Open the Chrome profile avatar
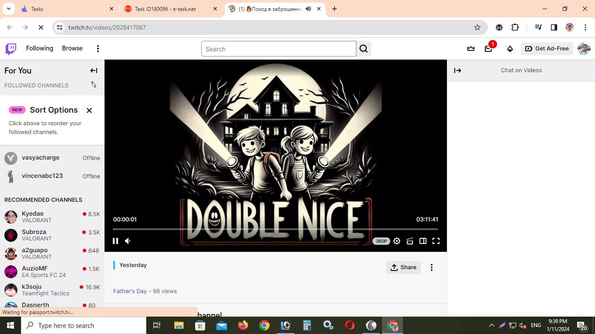Image resolution: width=595 pixels, height=334 pixels. click(570, 27)
